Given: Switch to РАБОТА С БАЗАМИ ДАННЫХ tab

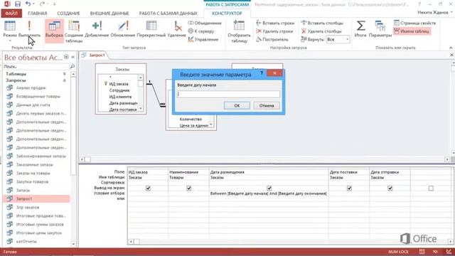Looking at the screenshot, I should 168,14.
